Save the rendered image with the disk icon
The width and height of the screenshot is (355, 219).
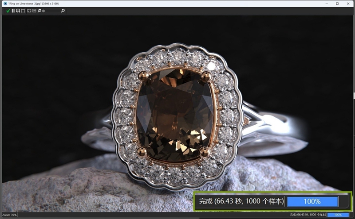[x=18, y=11]
